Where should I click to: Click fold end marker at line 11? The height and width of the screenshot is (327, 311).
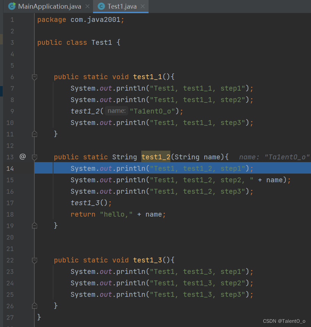click(x=35, y=134)
